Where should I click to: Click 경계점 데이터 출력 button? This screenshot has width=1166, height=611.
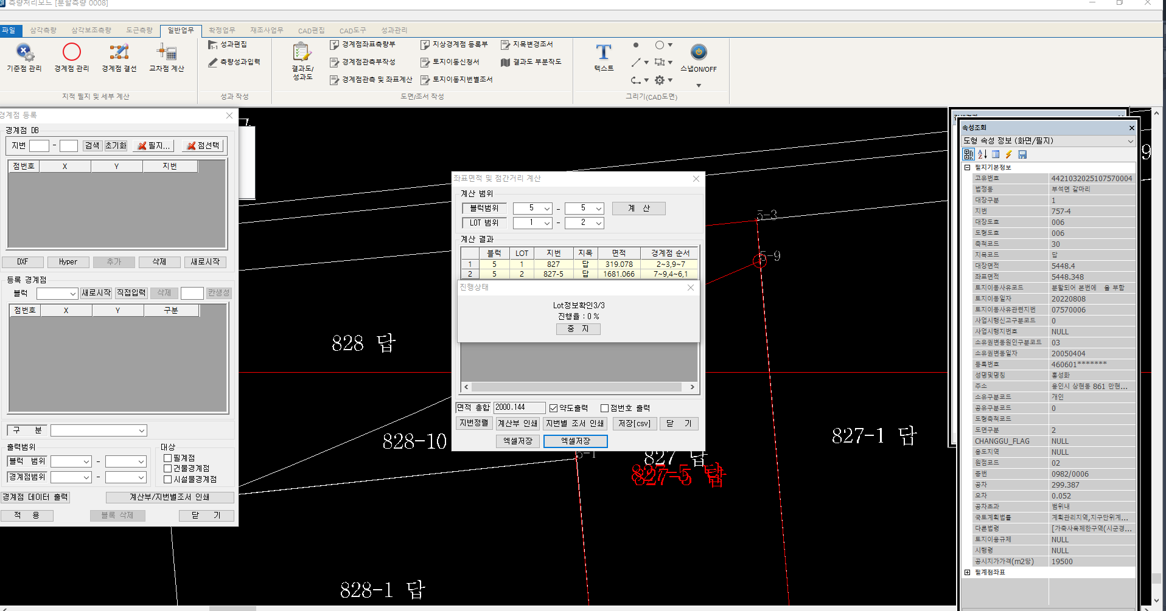point(35,497)
